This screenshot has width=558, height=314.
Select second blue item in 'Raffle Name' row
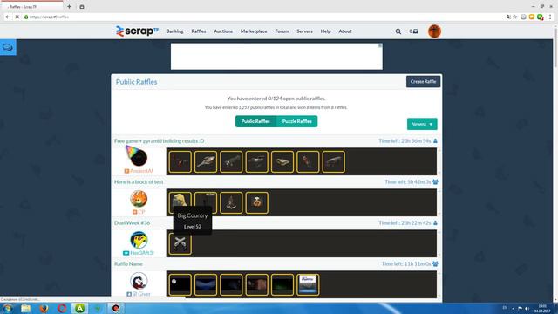point(206,284)
